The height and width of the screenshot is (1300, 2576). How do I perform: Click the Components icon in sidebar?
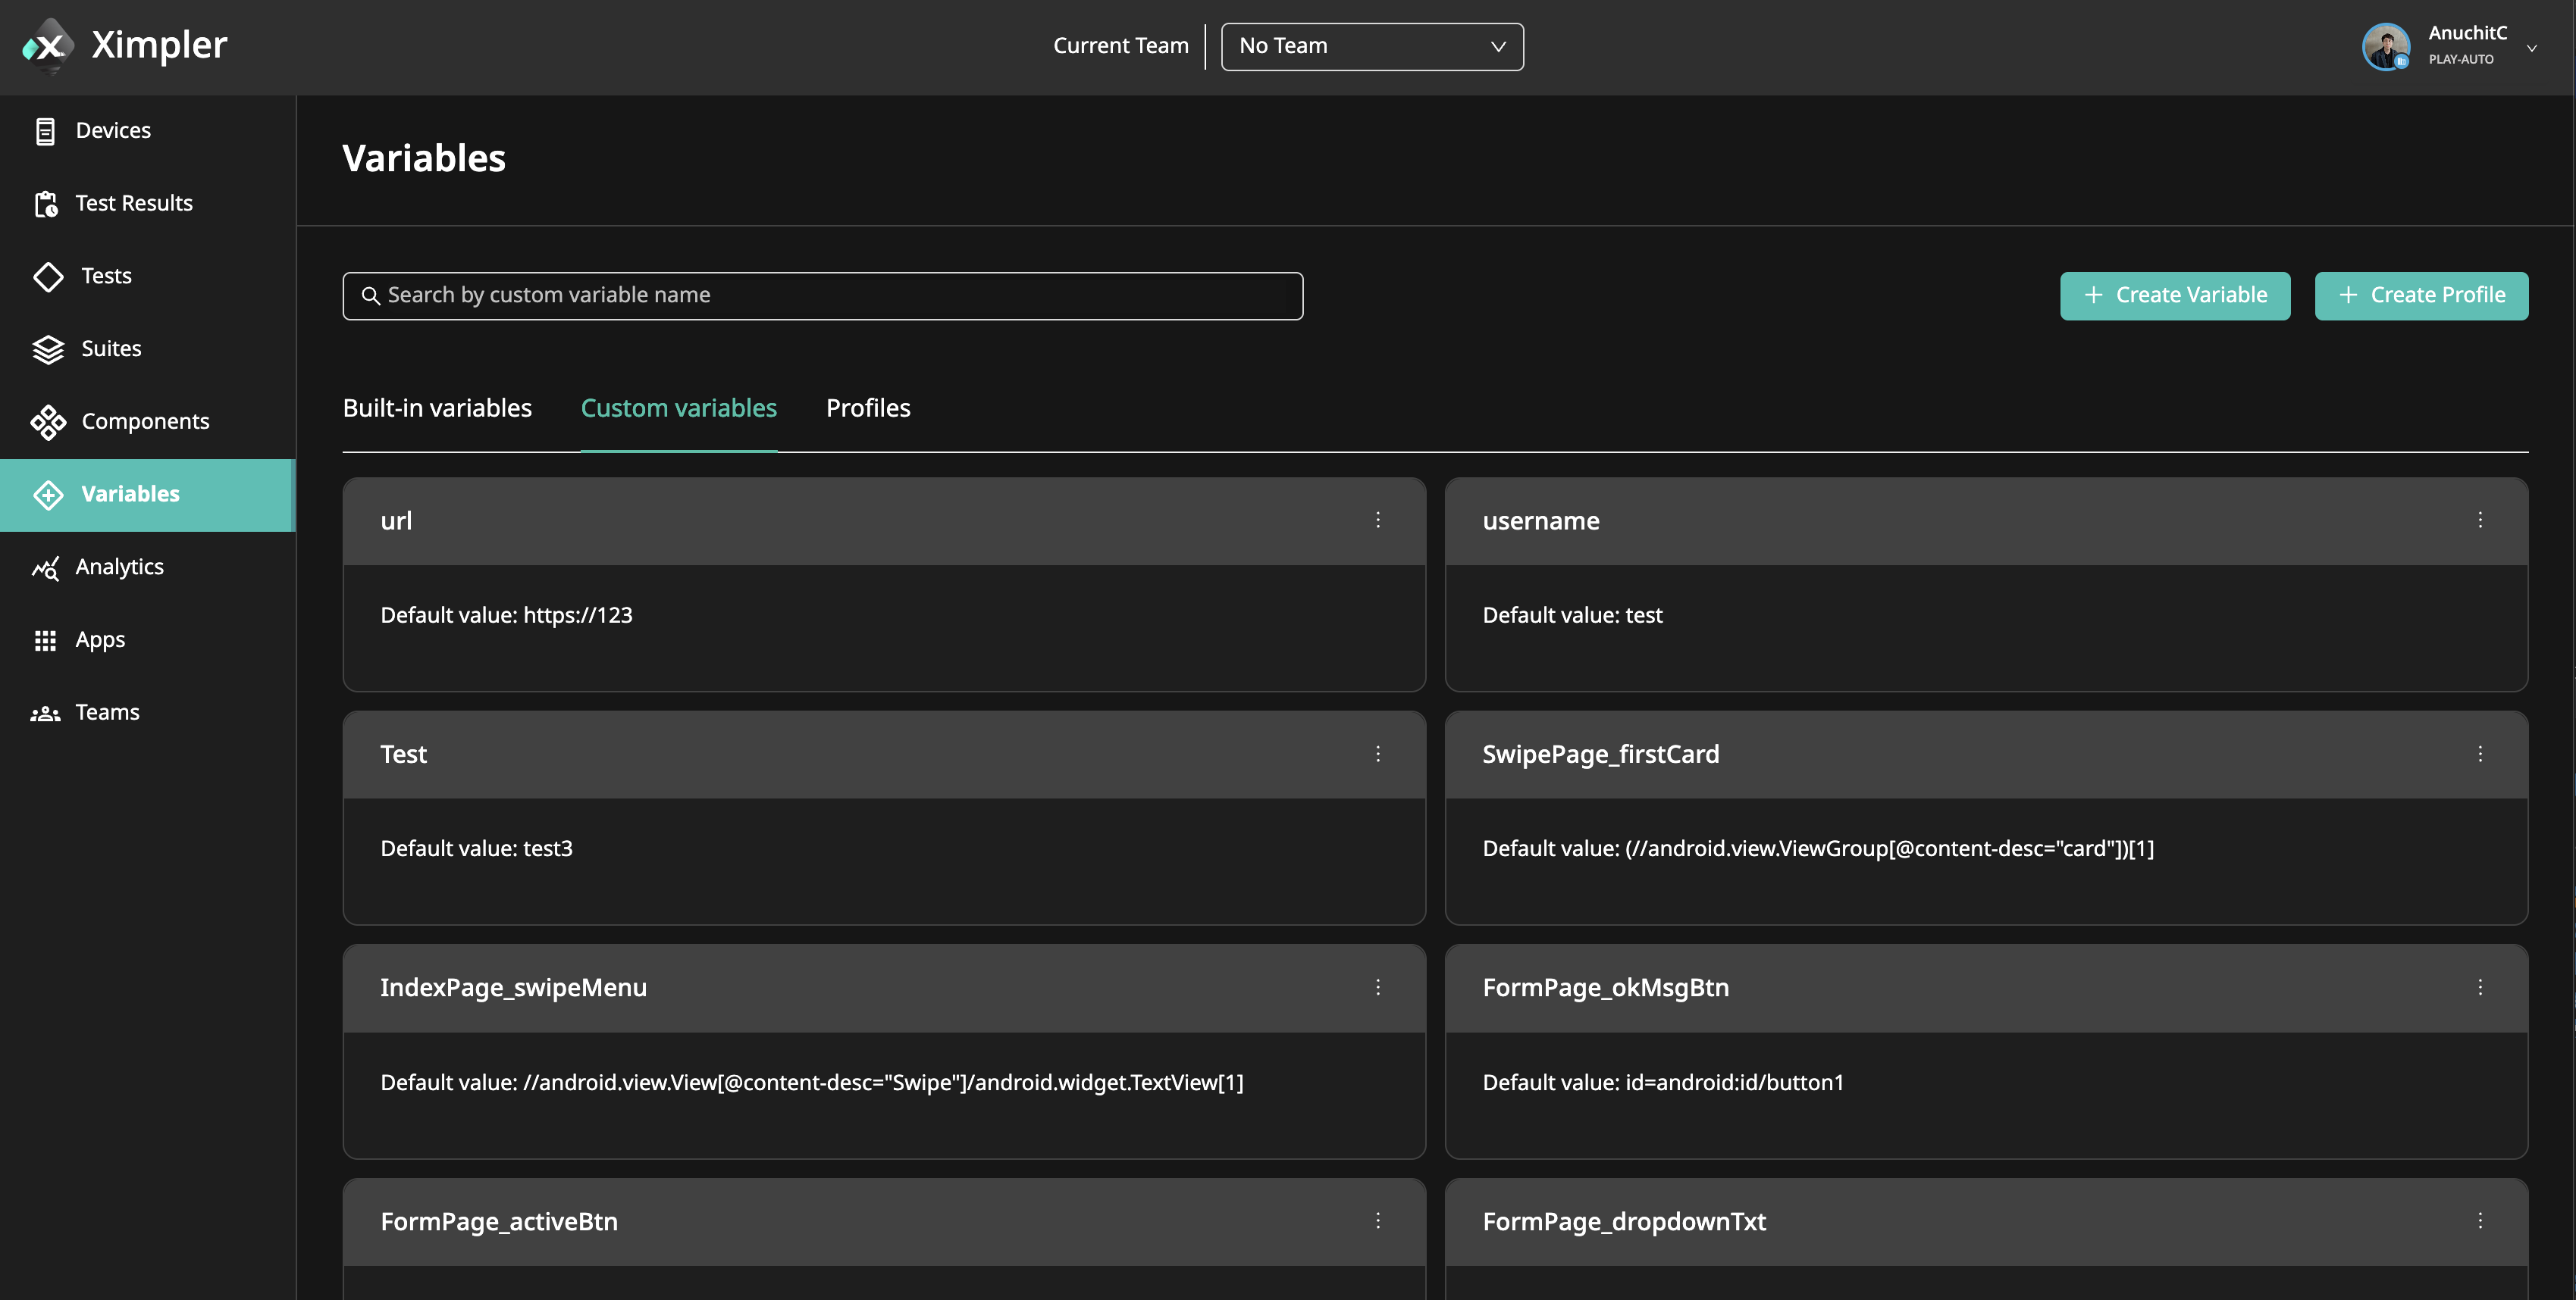point(48,422)
